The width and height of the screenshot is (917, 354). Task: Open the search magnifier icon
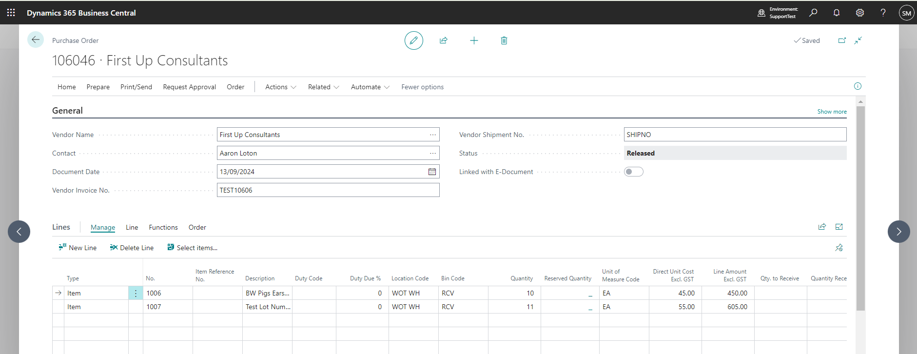pyautogui.click(x=813, y=13)
